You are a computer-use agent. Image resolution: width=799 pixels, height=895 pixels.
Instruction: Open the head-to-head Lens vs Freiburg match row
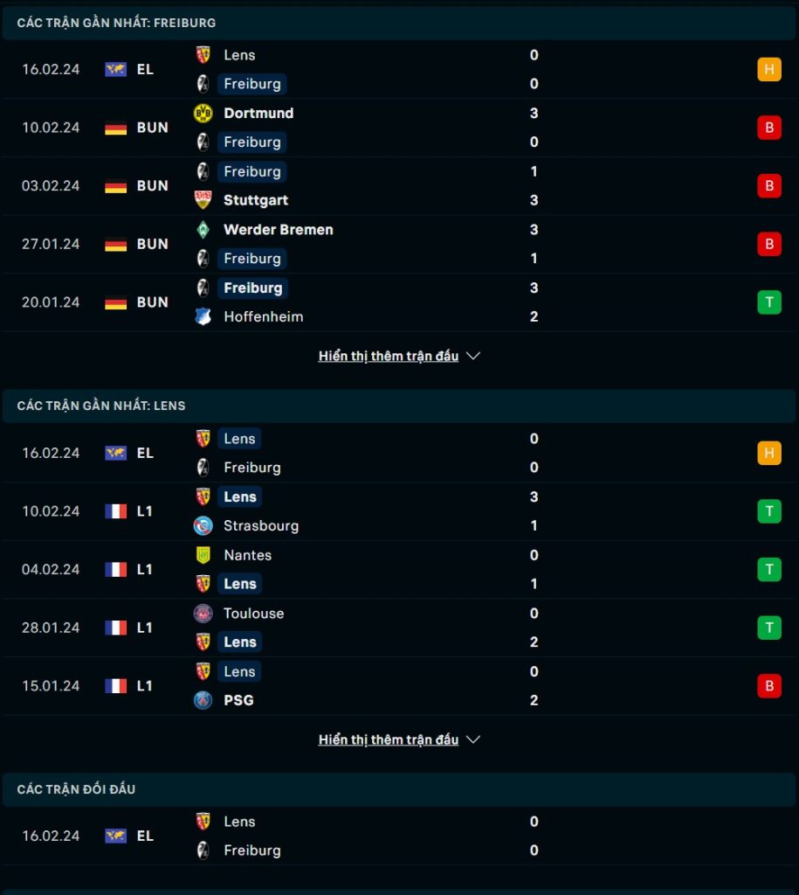399,836
